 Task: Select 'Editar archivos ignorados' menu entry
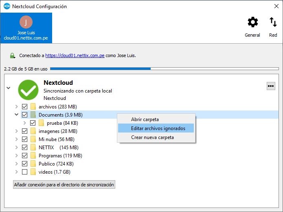tap(158, 128)
